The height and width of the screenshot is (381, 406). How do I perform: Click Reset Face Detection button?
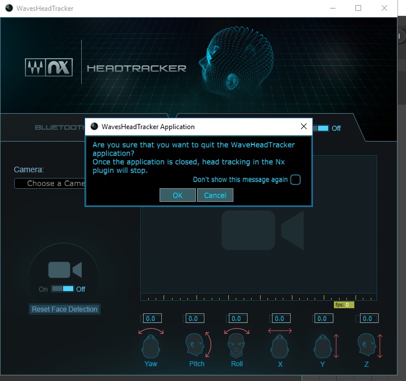coord(65,309)
